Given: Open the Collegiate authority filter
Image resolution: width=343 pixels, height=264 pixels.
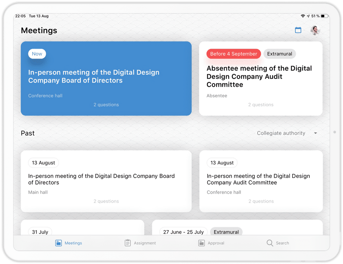Looking at the screenshot, I should click(x=287, y=133).
